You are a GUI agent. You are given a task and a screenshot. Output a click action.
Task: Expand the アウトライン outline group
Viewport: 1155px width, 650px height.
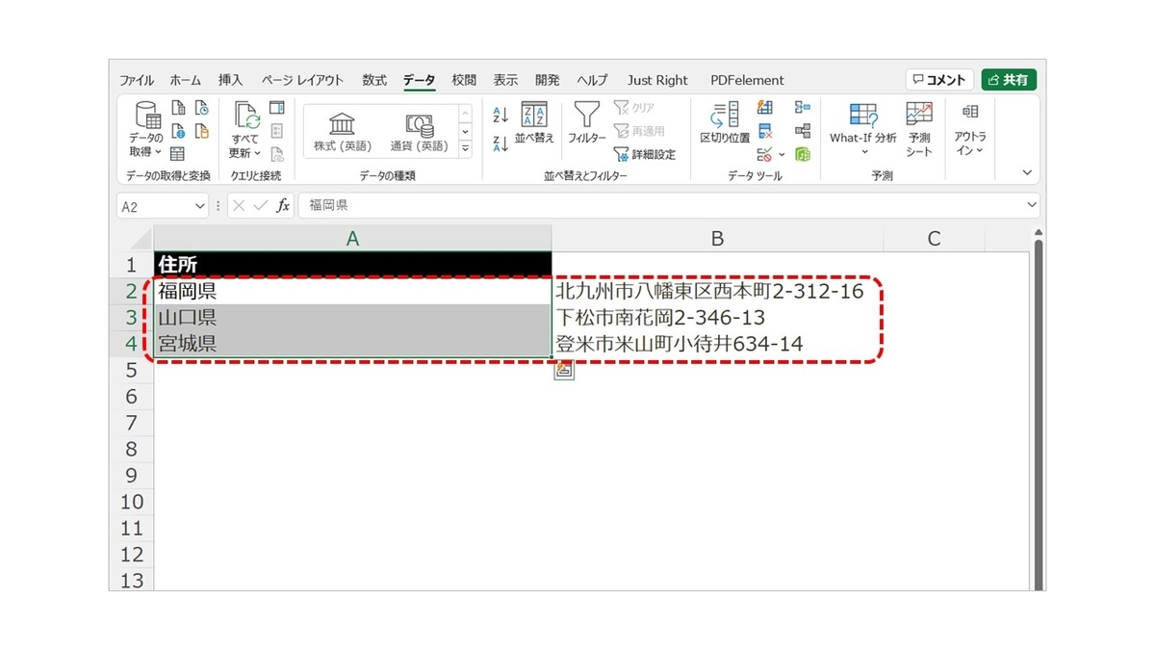pyautogui.click(x=970, y=130)
